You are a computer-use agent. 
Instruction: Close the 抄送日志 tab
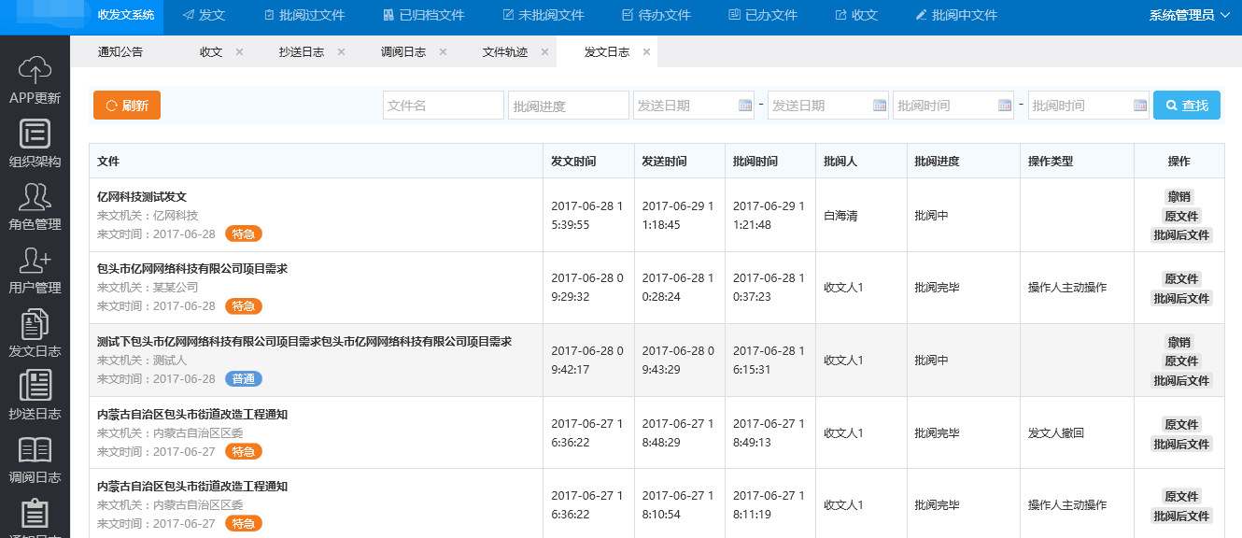341,52
